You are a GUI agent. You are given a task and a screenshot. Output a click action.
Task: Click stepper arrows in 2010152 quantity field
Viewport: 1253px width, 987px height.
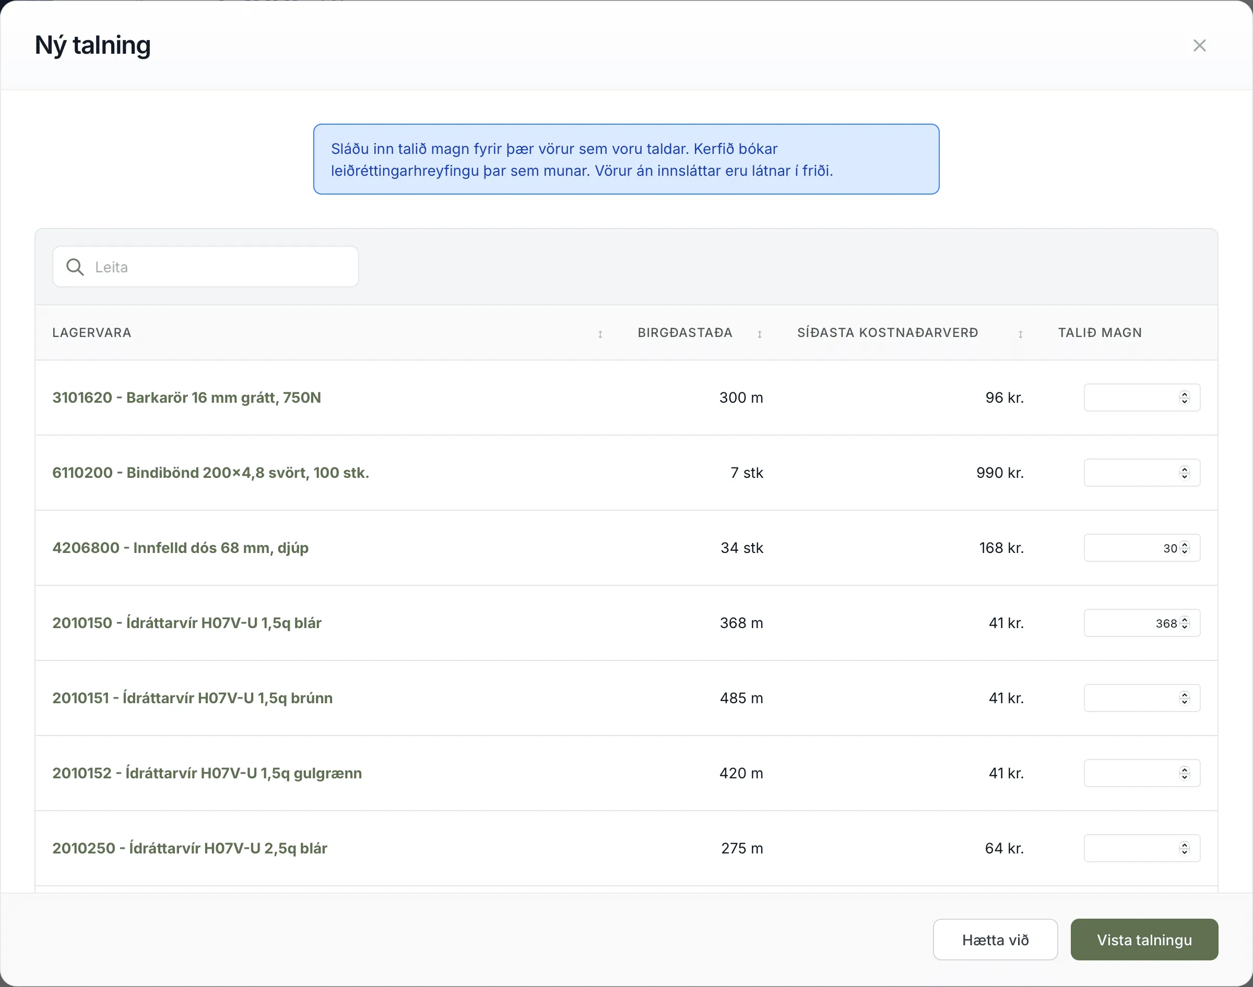click(x=1184, y=773)
